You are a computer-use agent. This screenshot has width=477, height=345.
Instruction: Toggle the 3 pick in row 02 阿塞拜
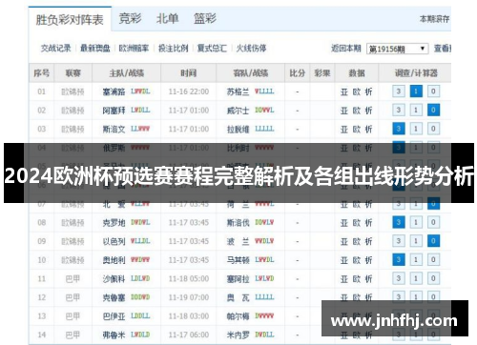[x=399, y=111]
